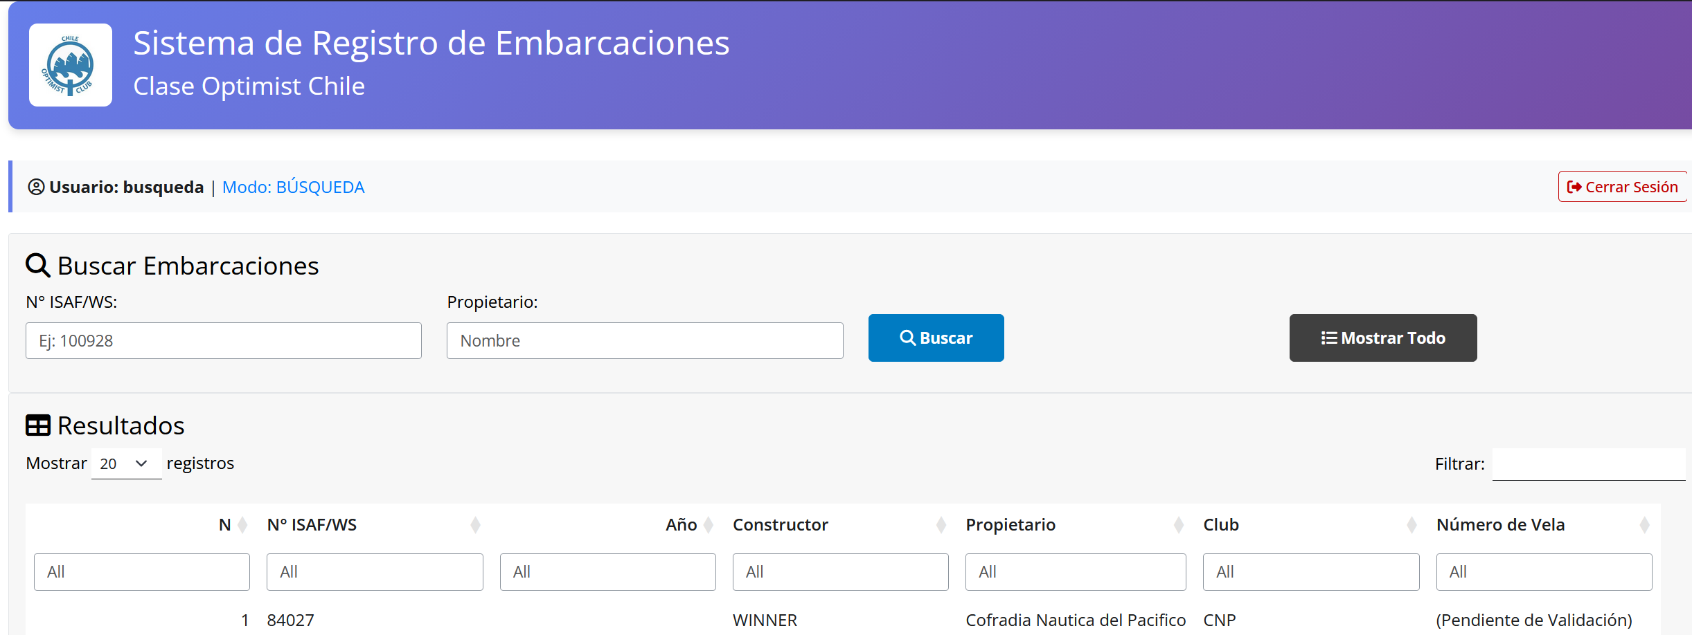Viewport: 1692px width, 635px height.
Task: Click the Propietario Nombre input field
Action: 645,341
